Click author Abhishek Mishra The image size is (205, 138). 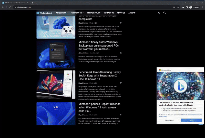(84, 53)
